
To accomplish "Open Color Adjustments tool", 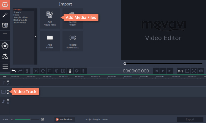I will pyautogui.click(x=57, y=71).
